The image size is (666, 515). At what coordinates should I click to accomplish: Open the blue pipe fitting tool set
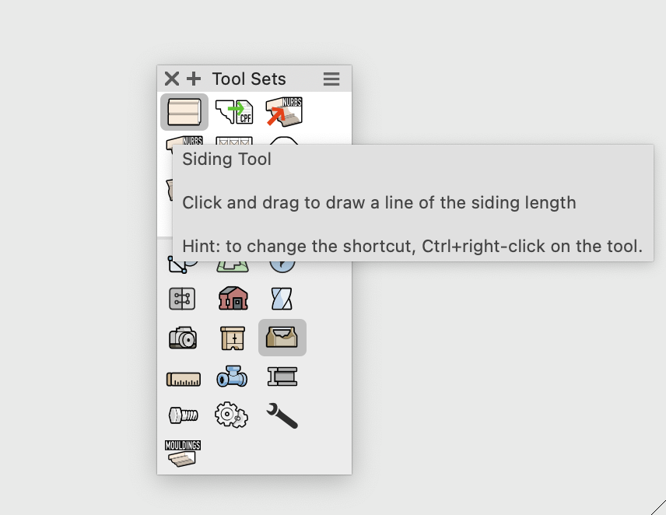click(233, 378)
